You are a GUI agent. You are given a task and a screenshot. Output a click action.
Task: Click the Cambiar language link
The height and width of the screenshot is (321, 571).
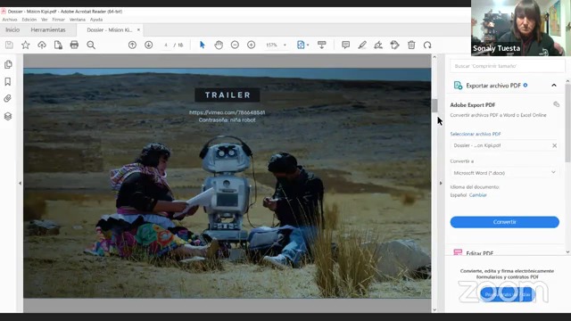(x=478, y=195)
